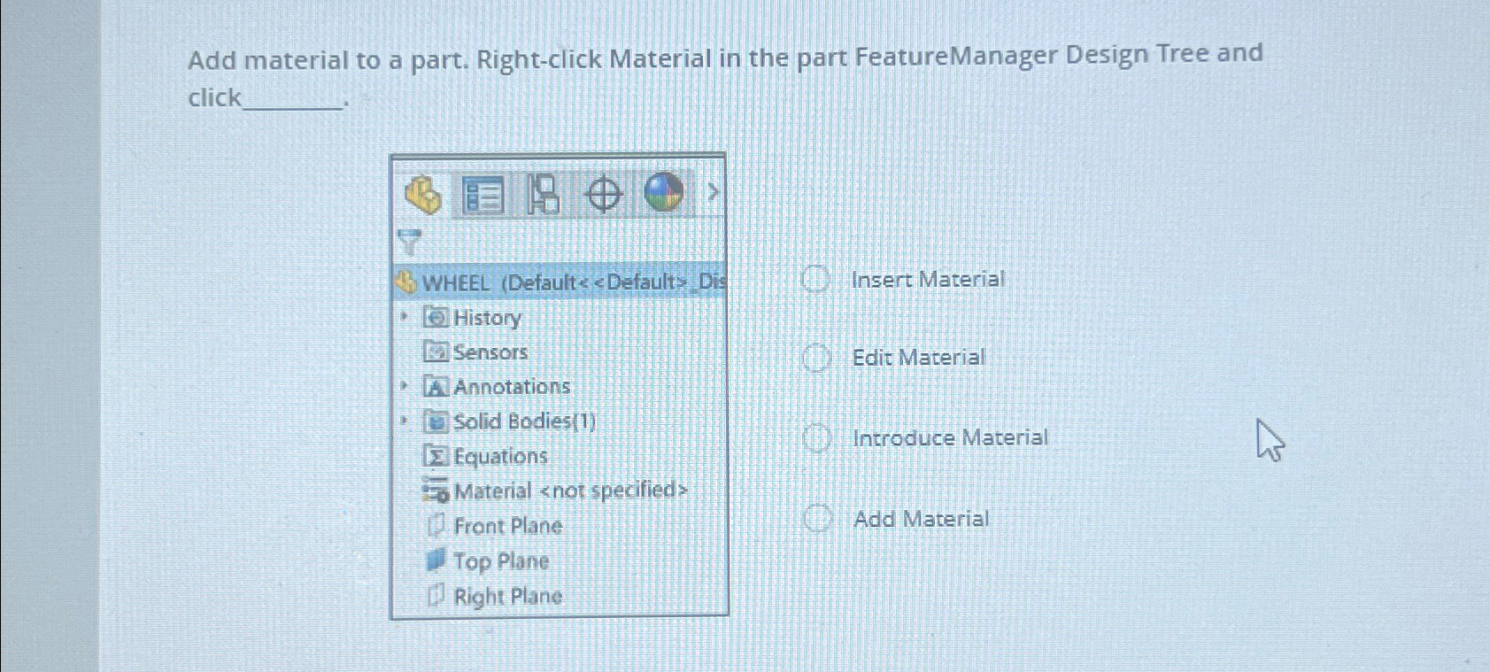Screen dimensions: 1490x672
Task: Click the Material <not specified> icon
Action: (436, 490)
